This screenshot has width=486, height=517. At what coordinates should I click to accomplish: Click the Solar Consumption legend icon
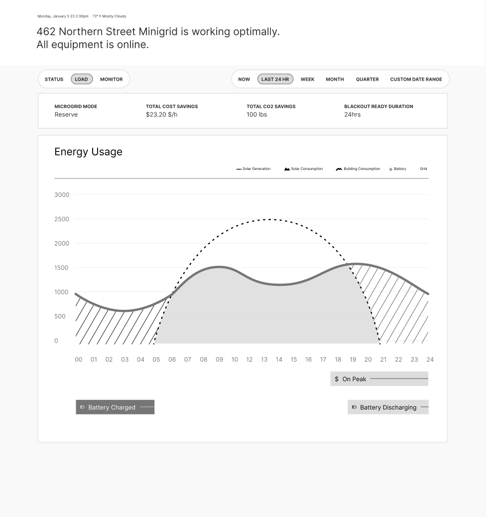tap(287, 169)
